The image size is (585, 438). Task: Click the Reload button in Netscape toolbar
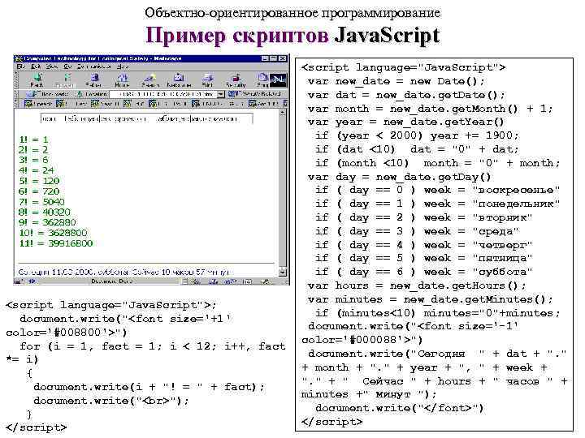point(93,79)
